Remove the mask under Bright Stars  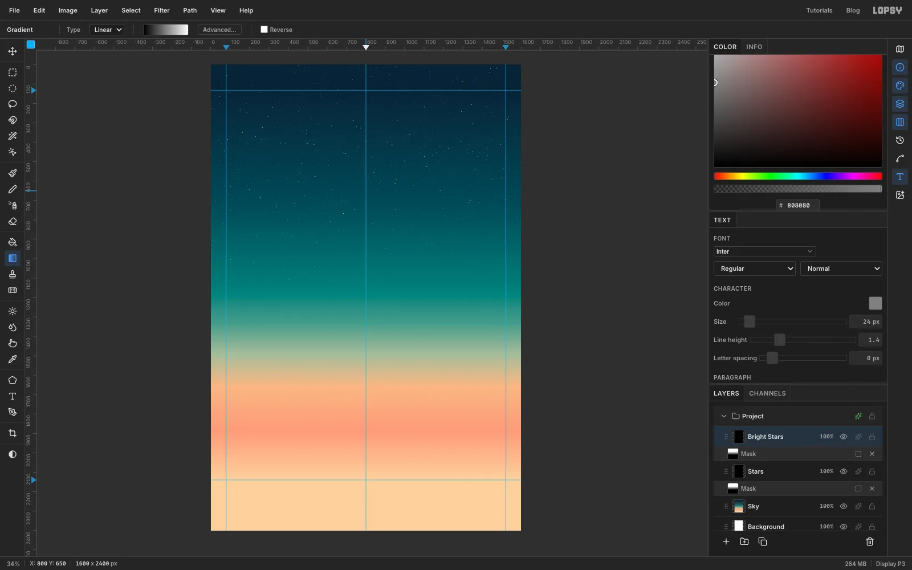point(872,454)
